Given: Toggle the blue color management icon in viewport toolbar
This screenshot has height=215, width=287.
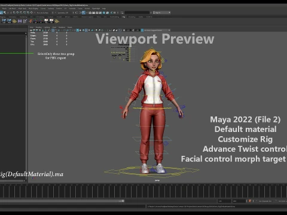Looking at the screenshot, I should [x=142, y=30].
